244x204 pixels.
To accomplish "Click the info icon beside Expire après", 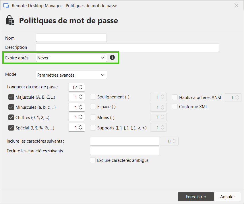I will pos(112,57).
